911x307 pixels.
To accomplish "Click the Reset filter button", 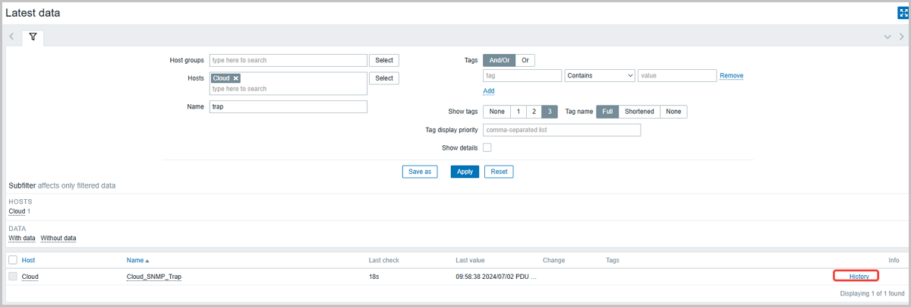I will point(499,172).
